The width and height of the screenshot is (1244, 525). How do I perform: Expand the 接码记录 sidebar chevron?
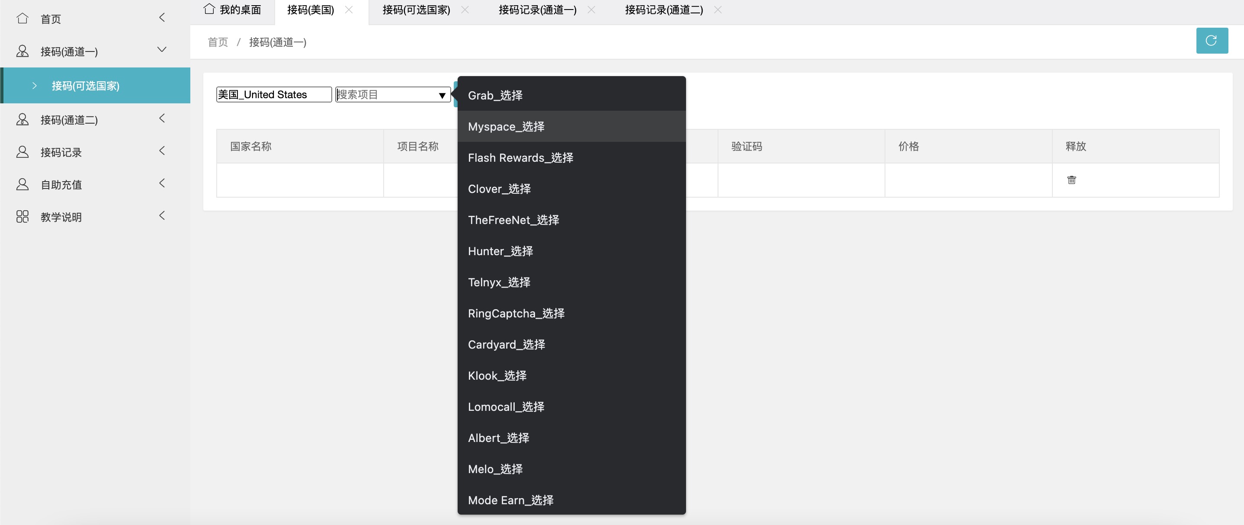tap(162, 150)
